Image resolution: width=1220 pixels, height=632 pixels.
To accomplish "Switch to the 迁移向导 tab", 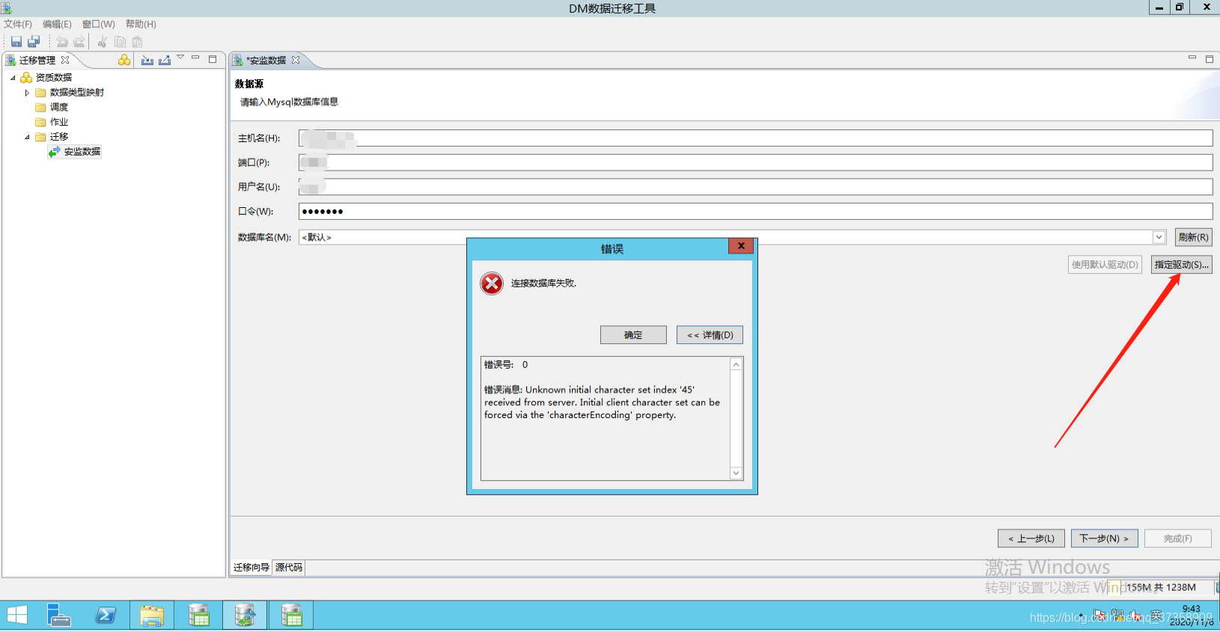I will pyautogui.click(x=251, y=568).
